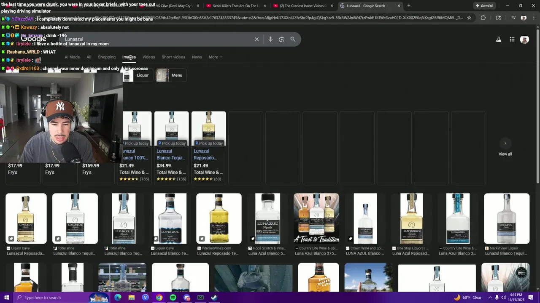Open the Gemini button in Chrome
The height and width of the screenshot is (303, 540).
[484, 6]
